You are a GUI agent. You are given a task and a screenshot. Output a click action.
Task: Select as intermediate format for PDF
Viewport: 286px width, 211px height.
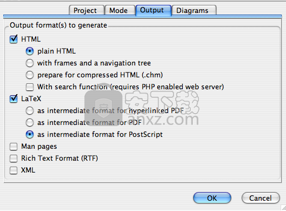pos(30,122)
